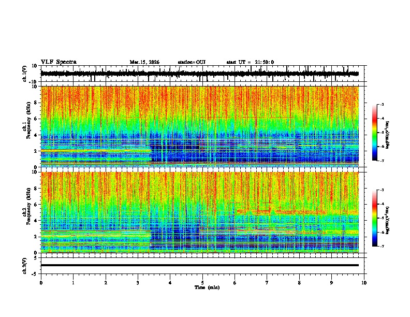Click the ch.2 spectrogram panel

pyautogui.click(x=200, y=212)
